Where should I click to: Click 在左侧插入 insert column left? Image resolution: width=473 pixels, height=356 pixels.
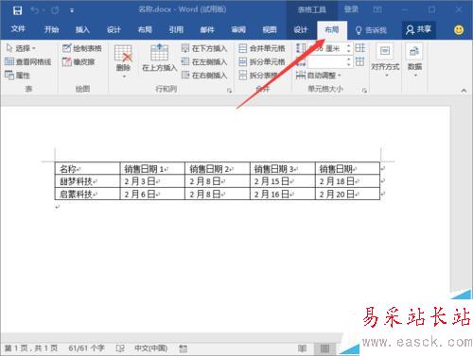[204, 61]
